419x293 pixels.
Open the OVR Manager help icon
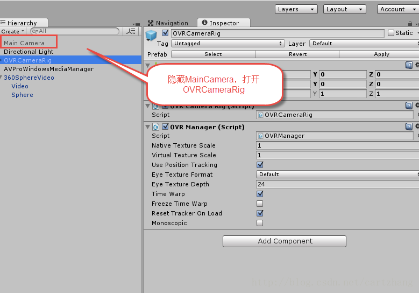tap(409, 126)
